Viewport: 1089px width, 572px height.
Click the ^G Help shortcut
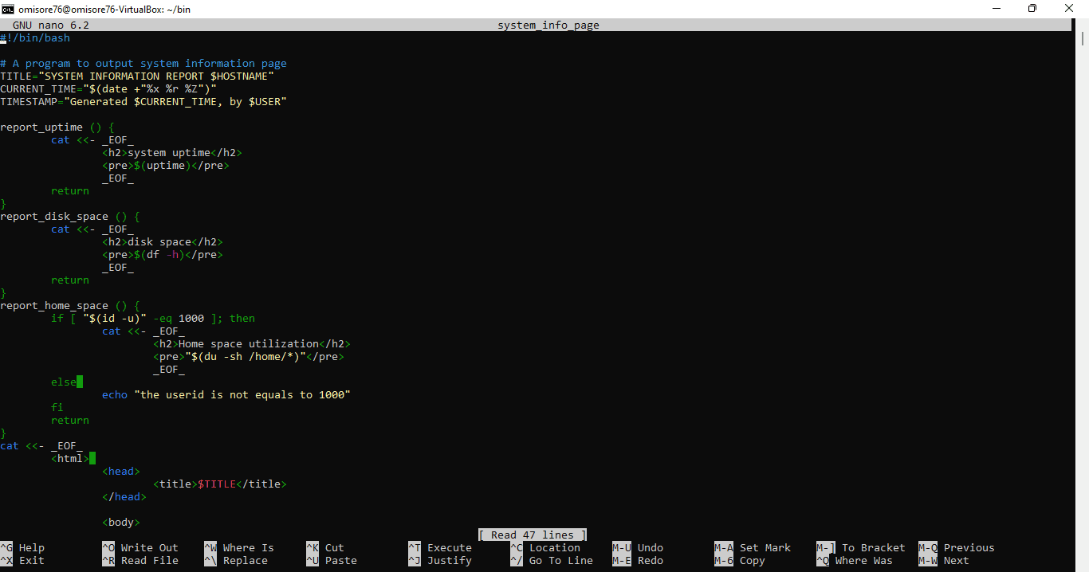click(22, 548)
